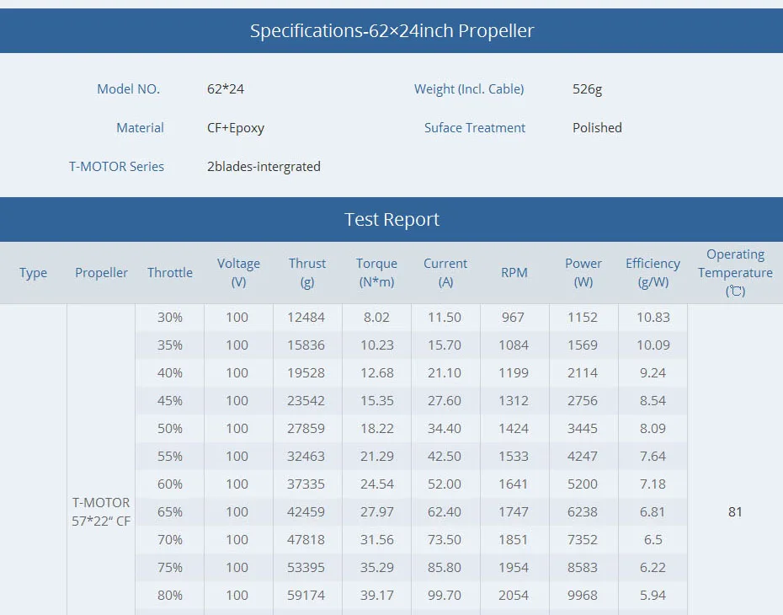Viewport: 783px width, 615px height.
Task: Select the 65% throttle cell
Action: (170, 512)
